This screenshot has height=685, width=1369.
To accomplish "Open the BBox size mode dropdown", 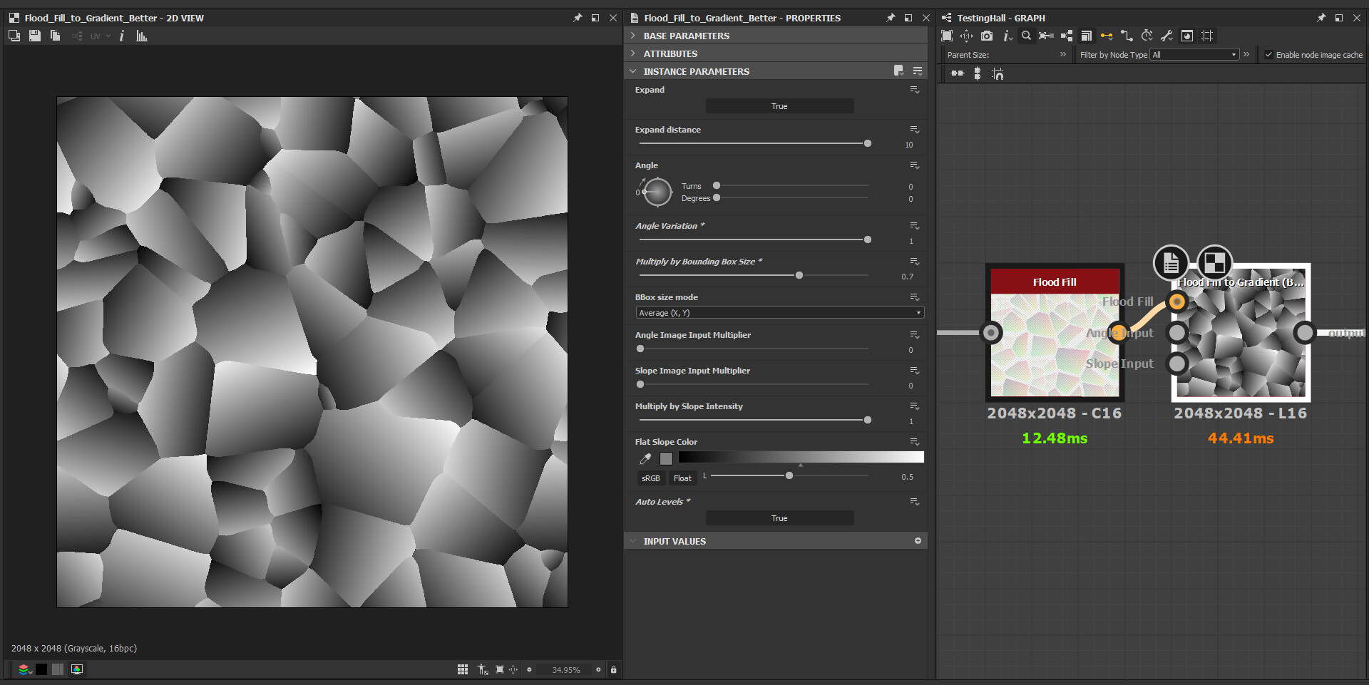I will tap(779, 312).
